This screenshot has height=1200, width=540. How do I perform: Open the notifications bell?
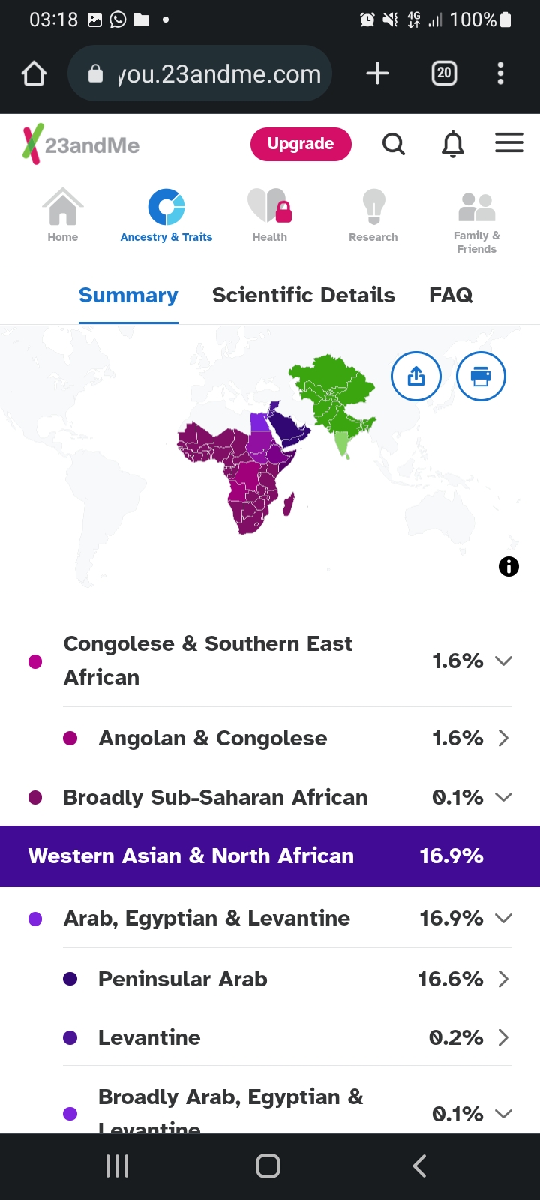pyautogui.click(x=452, y=143)
